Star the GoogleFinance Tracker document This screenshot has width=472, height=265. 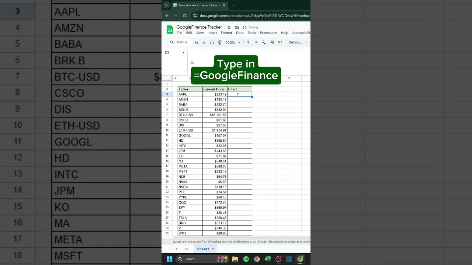tap(229, 27)
